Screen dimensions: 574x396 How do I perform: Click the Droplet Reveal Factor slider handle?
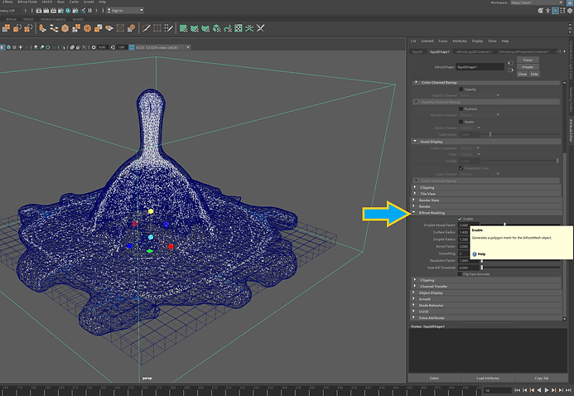(x=504, y=224)
